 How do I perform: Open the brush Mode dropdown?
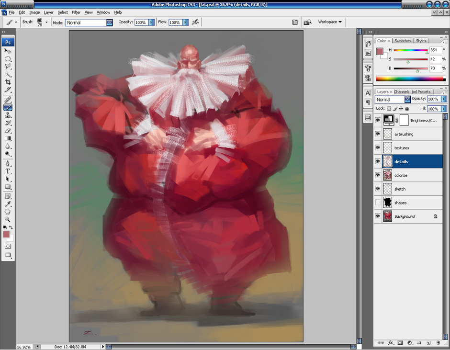[x=109, y=23]
